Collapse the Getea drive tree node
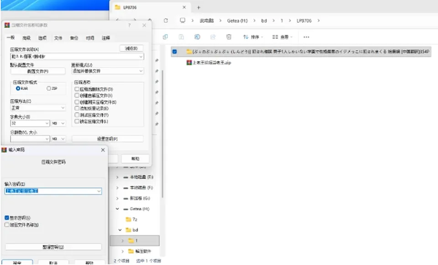This screenshot has width=438, height=265. click(x=117, y=209)
